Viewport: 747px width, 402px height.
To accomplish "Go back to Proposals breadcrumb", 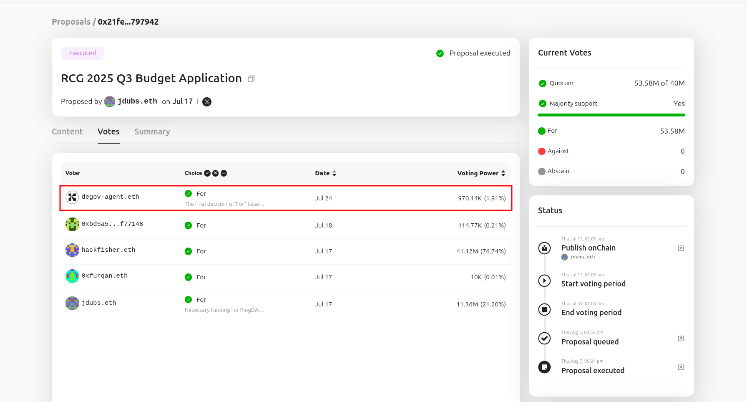I will point(71,22).
